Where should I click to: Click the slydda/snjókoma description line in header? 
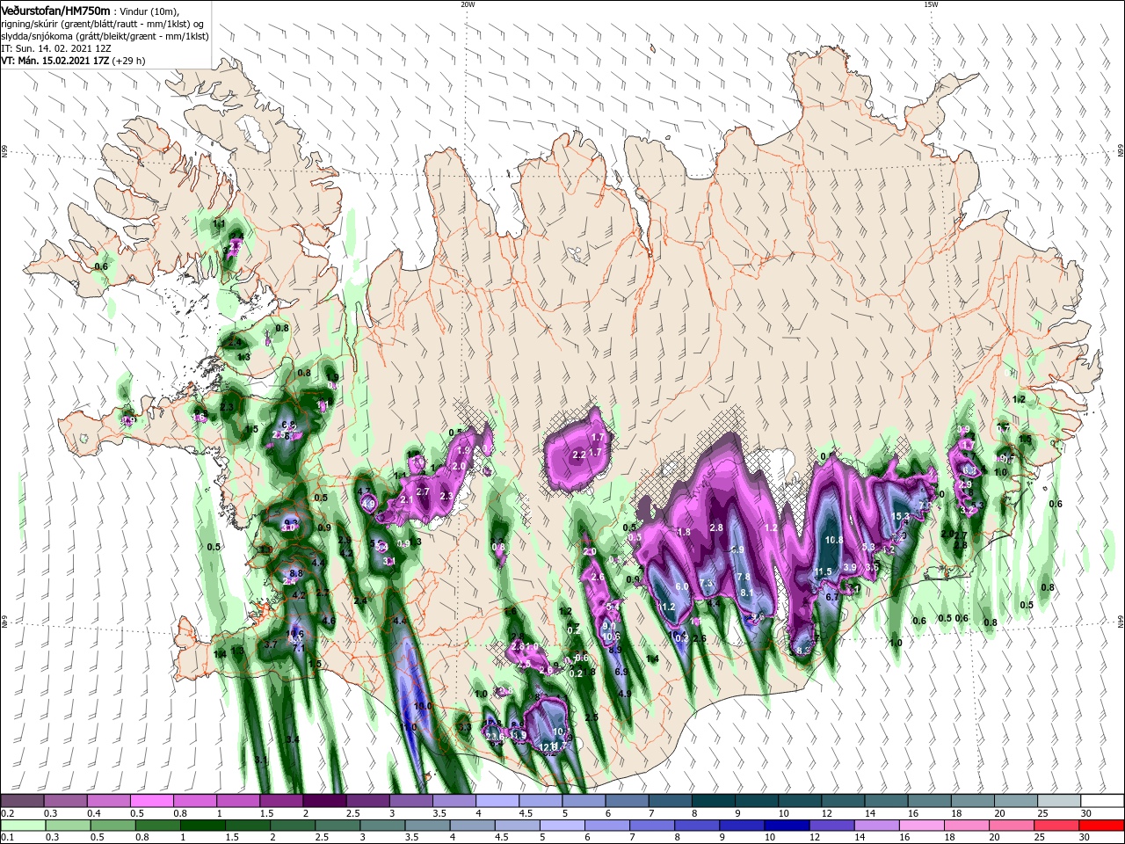coord(105,36)
